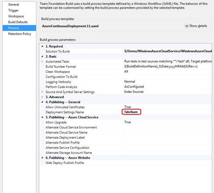The width and height of the screenshot is (214, 193).
Task: Select the AzureContinuousDeployment.11.xaml template name
Action: pyautogui.click(x=70, y=26)
